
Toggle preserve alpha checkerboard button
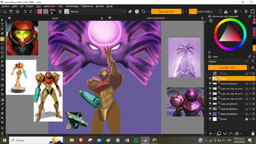137,12
